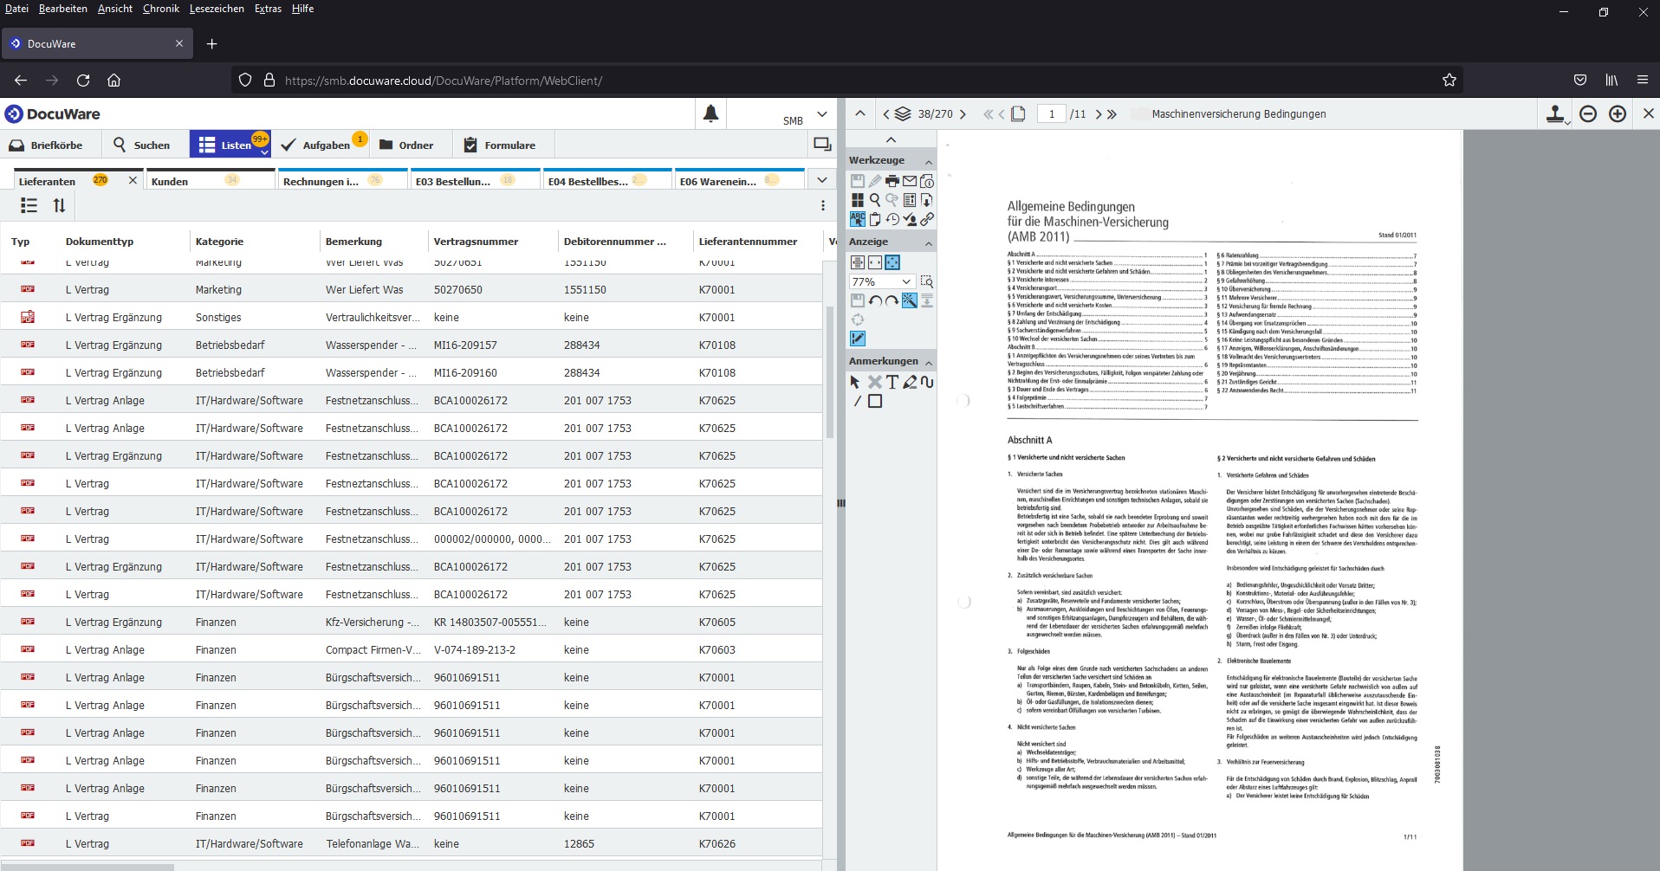The width and height of the screenshot is (1660, 871).
Task: Fit page to height in Anzeige
Action: click(857, 262)
